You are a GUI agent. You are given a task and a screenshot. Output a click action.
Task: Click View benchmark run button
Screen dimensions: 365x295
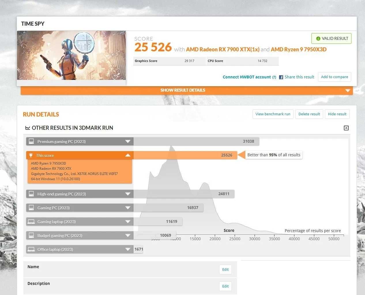273,114
